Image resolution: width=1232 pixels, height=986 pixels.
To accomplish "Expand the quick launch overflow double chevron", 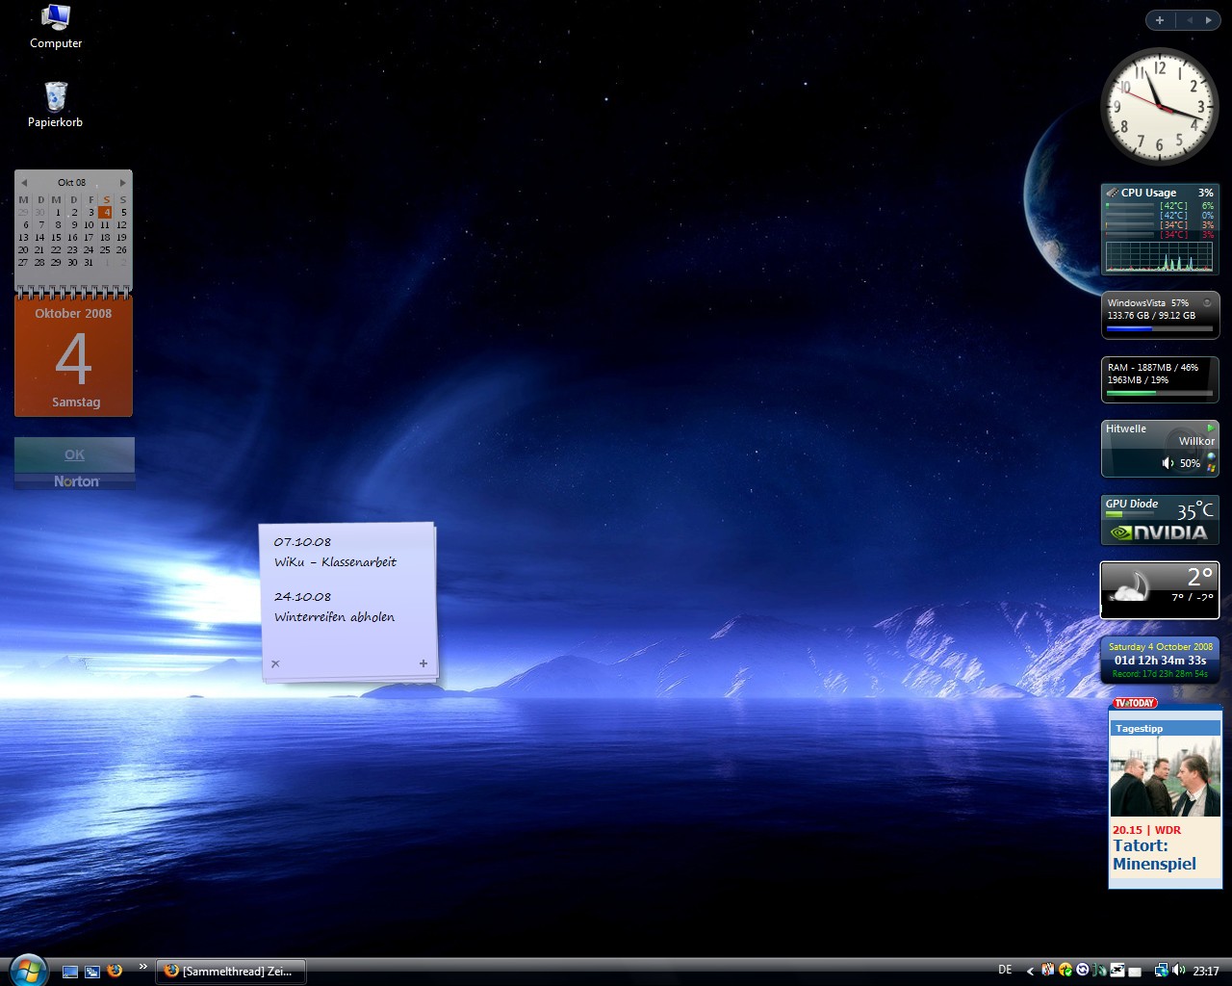I will click(143, 966).
